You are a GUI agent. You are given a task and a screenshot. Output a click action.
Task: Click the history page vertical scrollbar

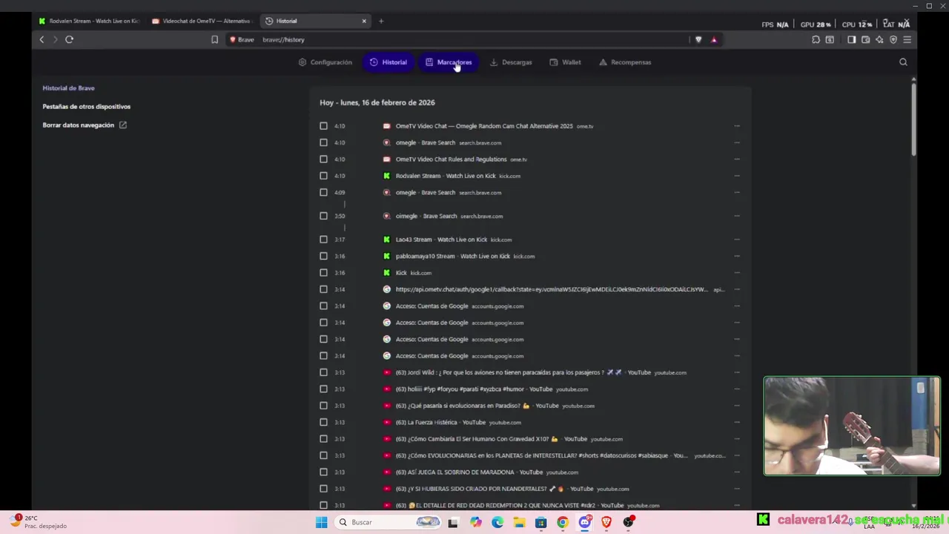pos(913,119)
